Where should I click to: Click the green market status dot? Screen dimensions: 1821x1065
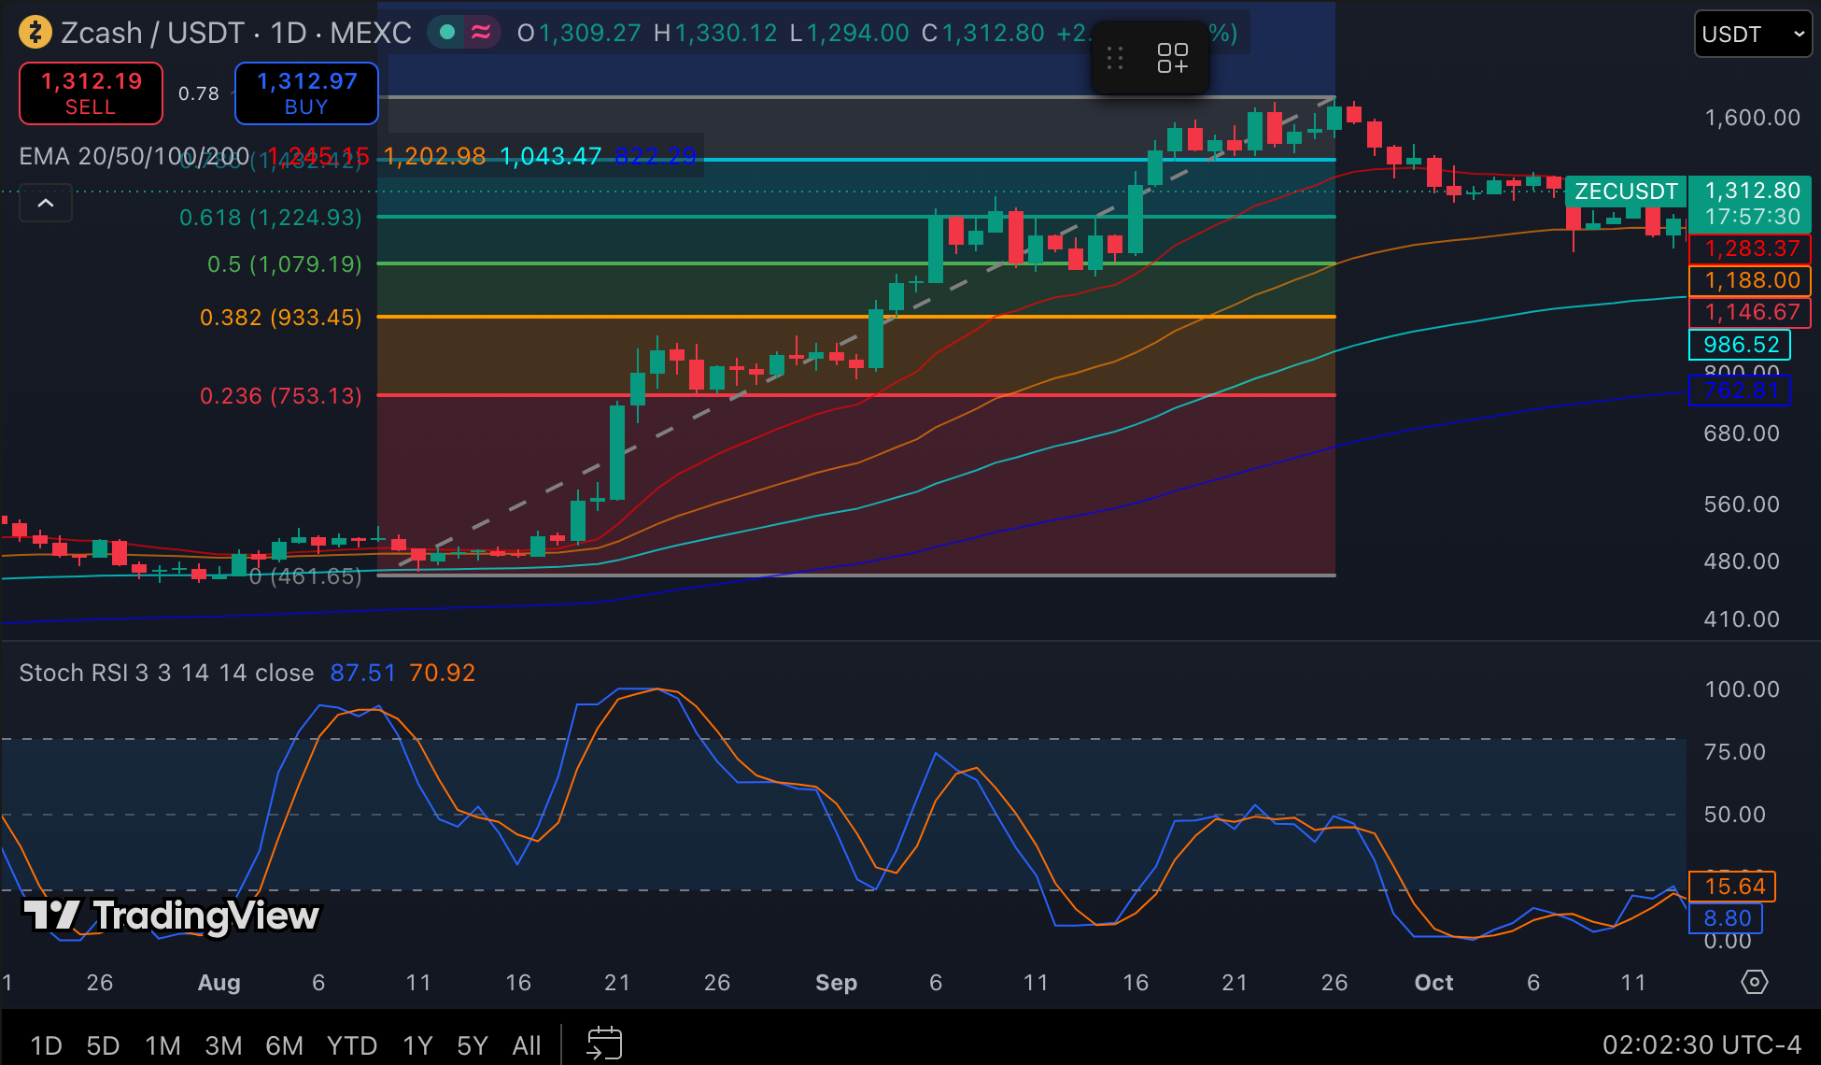click(447, 33)
